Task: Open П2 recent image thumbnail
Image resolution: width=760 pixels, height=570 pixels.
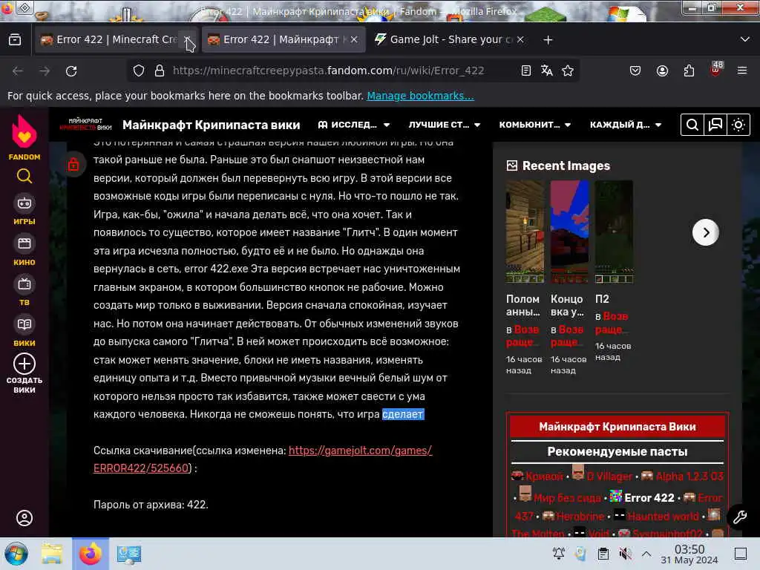Action: tap(614, 232)
